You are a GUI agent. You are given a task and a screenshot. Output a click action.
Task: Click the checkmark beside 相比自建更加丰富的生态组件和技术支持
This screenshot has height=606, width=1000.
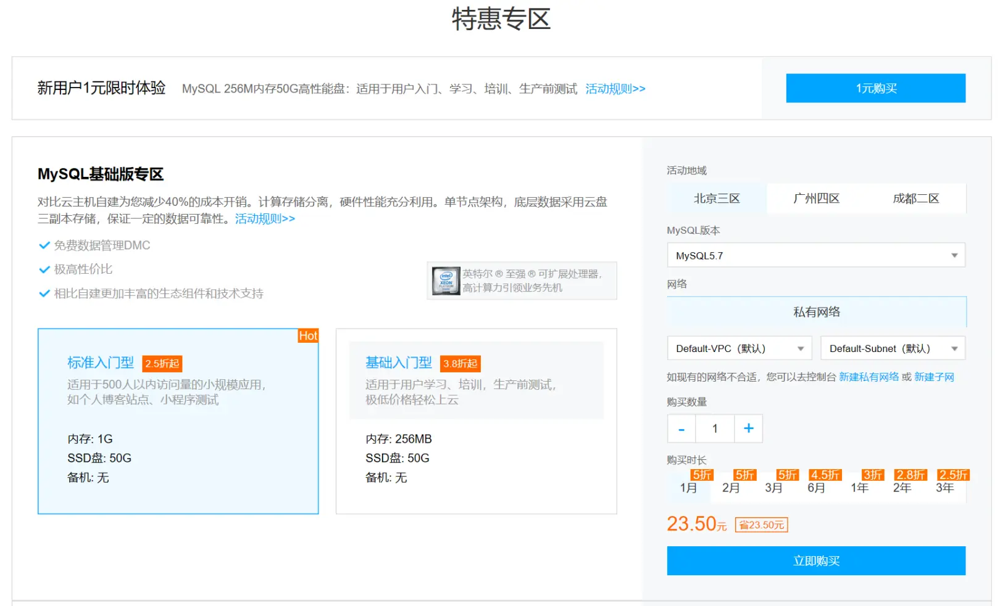tap(44, 293)
